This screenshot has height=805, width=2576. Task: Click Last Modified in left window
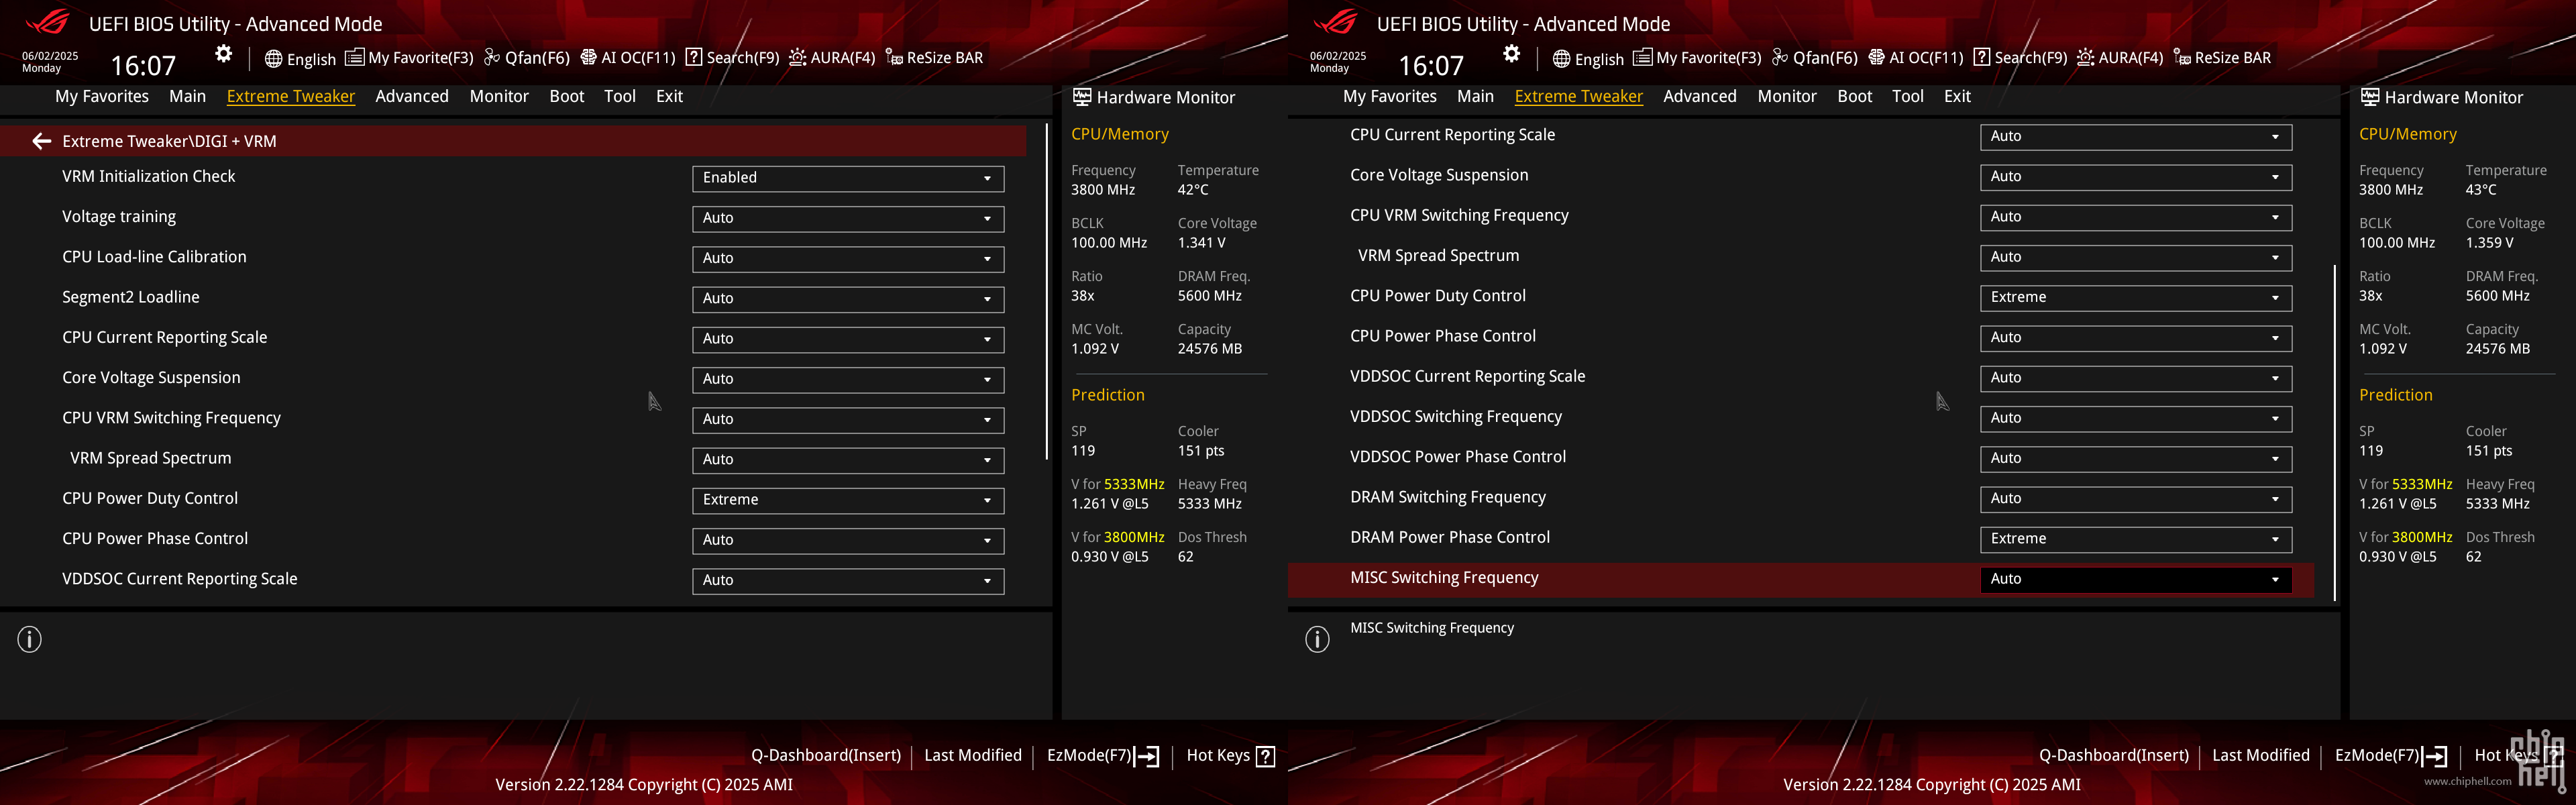pos(973,756)
